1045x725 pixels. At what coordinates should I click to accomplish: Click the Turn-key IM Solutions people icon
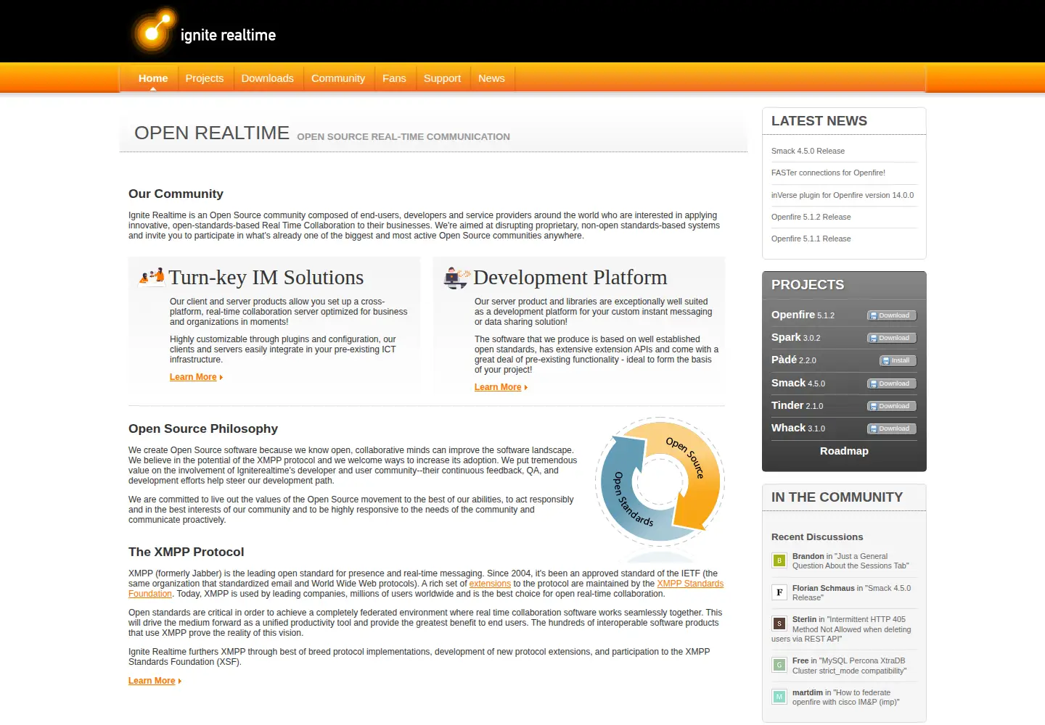152,276
